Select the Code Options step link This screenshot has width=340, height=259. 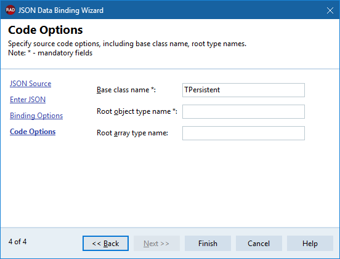click(33, 132)
